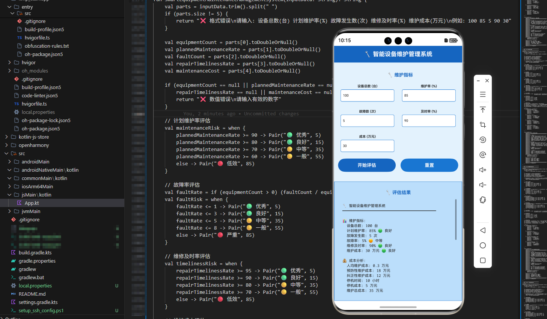Viewport: 547px width, 319px height.
Task: Click the setup_ssh_config.ps1 PowerShell icon
Action: point(14,310)
